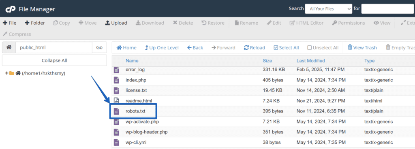
Task: Click the cPanel logo icon
Action: [x=10, y=9]
